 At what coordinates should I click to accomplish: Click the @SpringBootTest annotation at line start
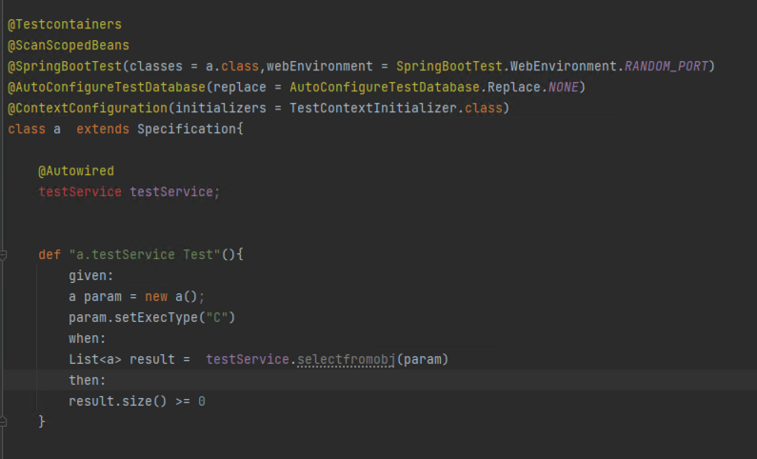(x=65, y=66)
